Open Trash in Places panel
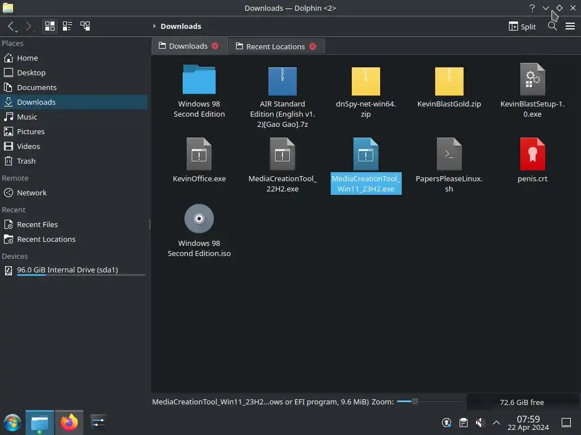 [x=74, y=161]
